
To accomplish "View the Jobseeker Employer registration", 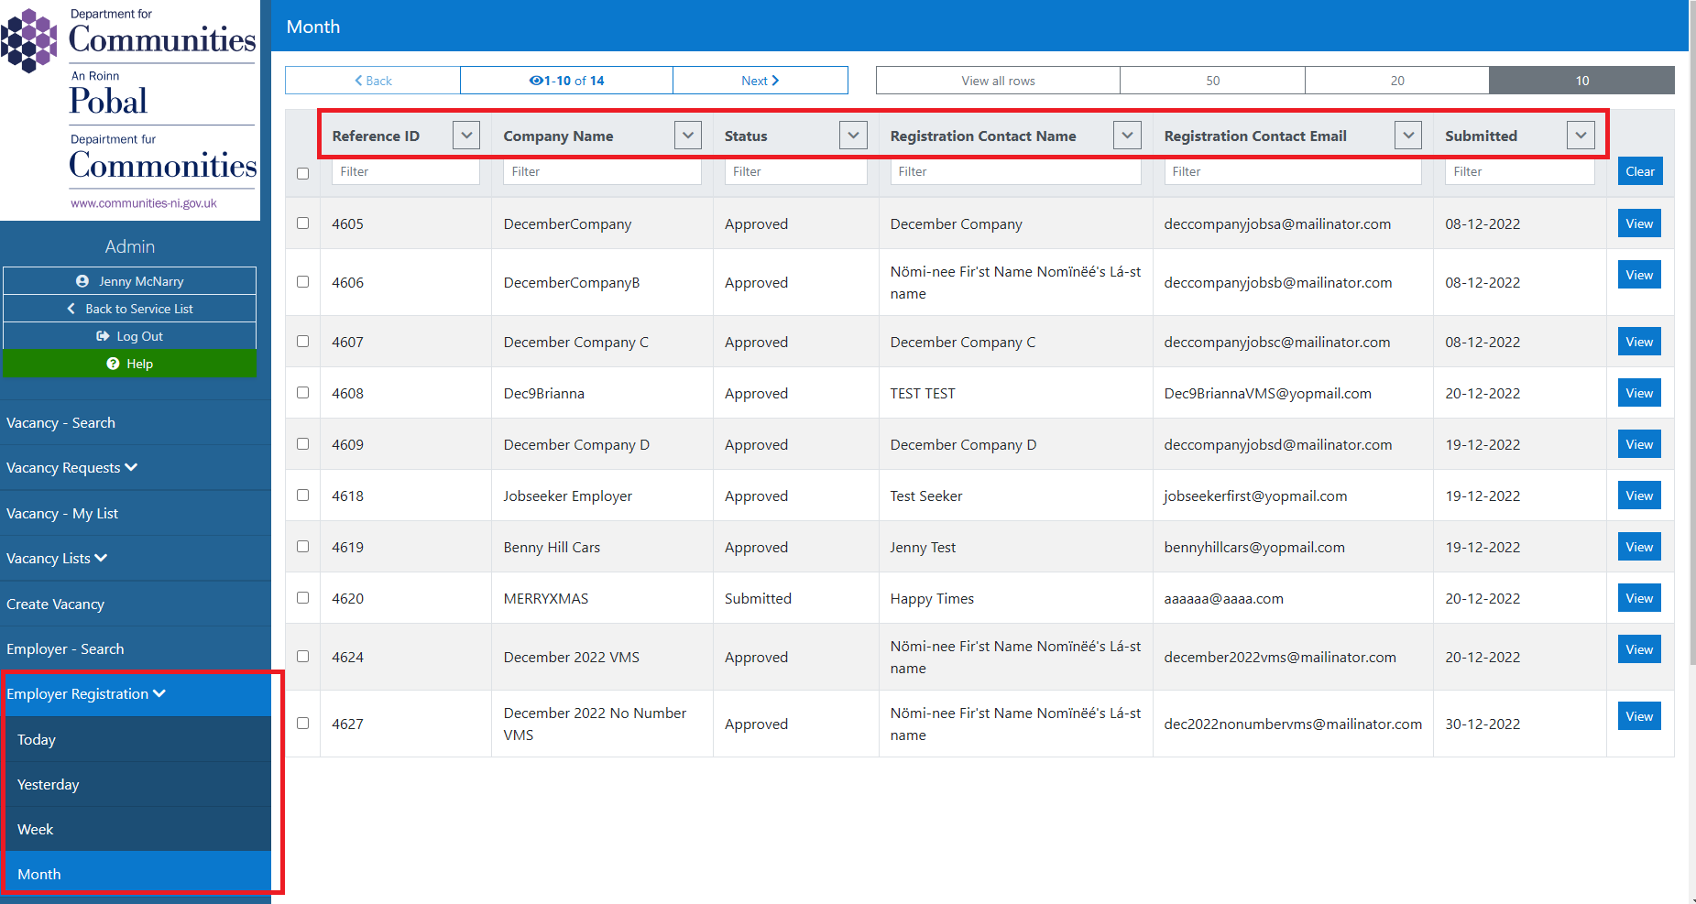I will (1639, 496).
